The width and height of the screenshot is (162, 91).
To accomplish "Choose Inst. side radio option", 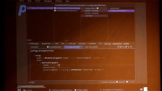I will pyautogui.click(x=71, y=44).
